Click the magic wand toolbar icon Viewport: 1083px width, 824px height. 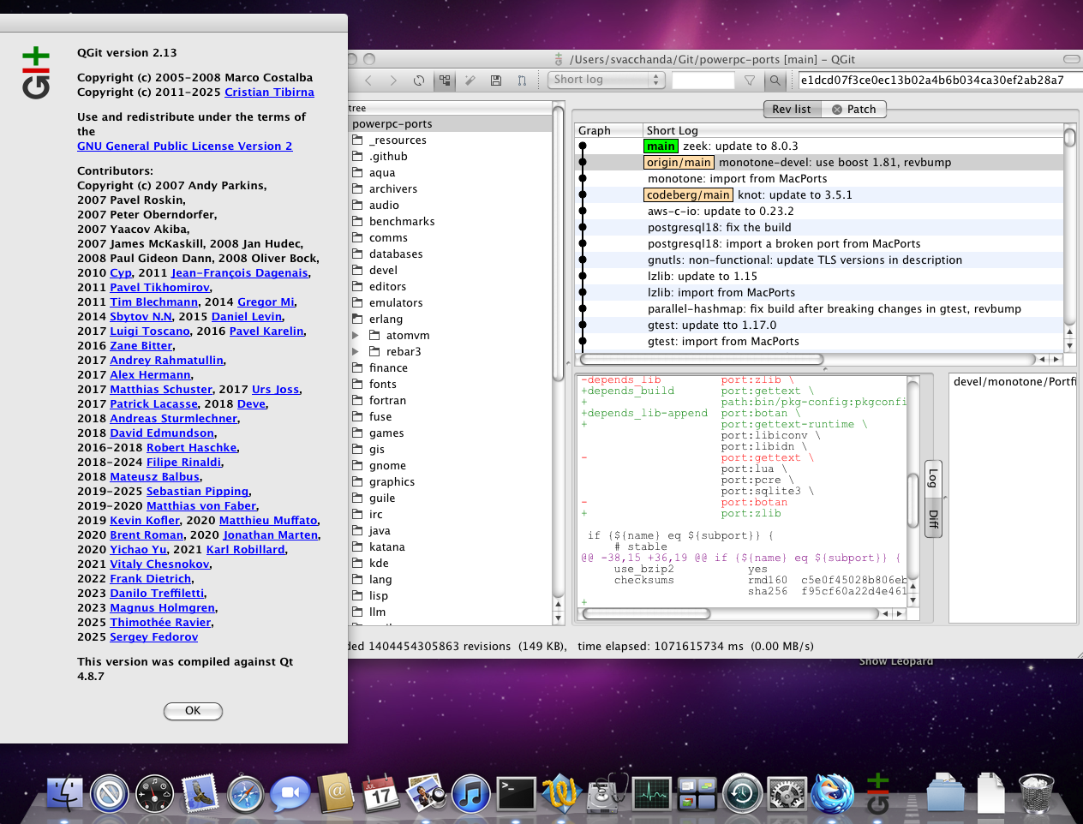click(470, 81)
